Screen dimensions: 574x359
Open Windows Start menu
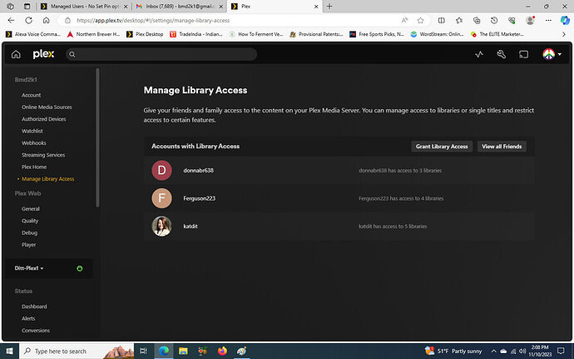pyautogui.click(x=9, y=352)
